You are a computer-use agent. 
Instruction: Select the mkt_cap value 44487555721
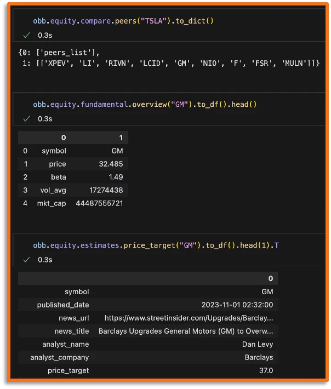pos(99,203)
